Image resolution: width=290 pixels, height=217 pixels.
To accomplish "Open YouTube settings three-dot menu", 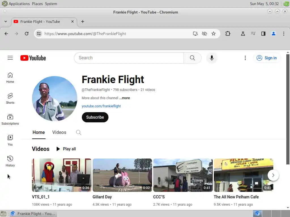I will click(x=245, y=58).
